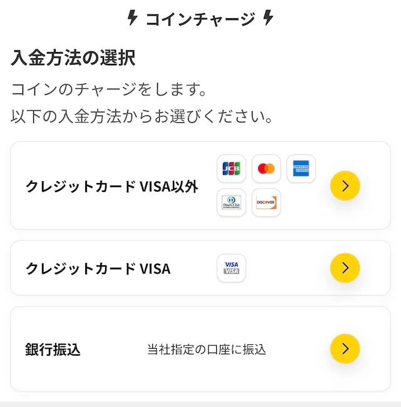Viewport: 401px width, 407px height.
Task: Select 銀行振込 payment method label
Action: point(53,349)
